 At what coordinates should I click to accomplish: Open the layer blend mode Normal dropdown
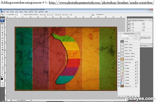123,36
